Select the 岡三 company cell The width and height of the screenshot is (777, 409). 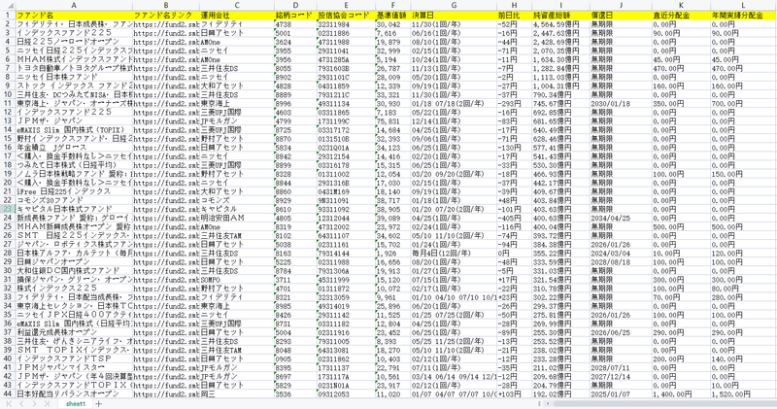tap(237, 393)
